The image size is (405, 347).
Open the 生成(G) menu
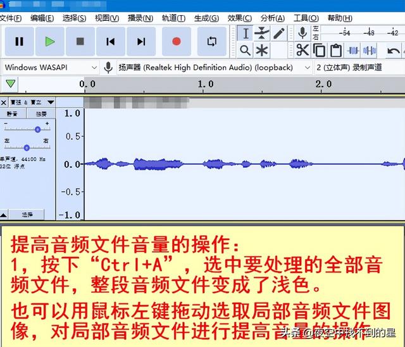(206, 18)
